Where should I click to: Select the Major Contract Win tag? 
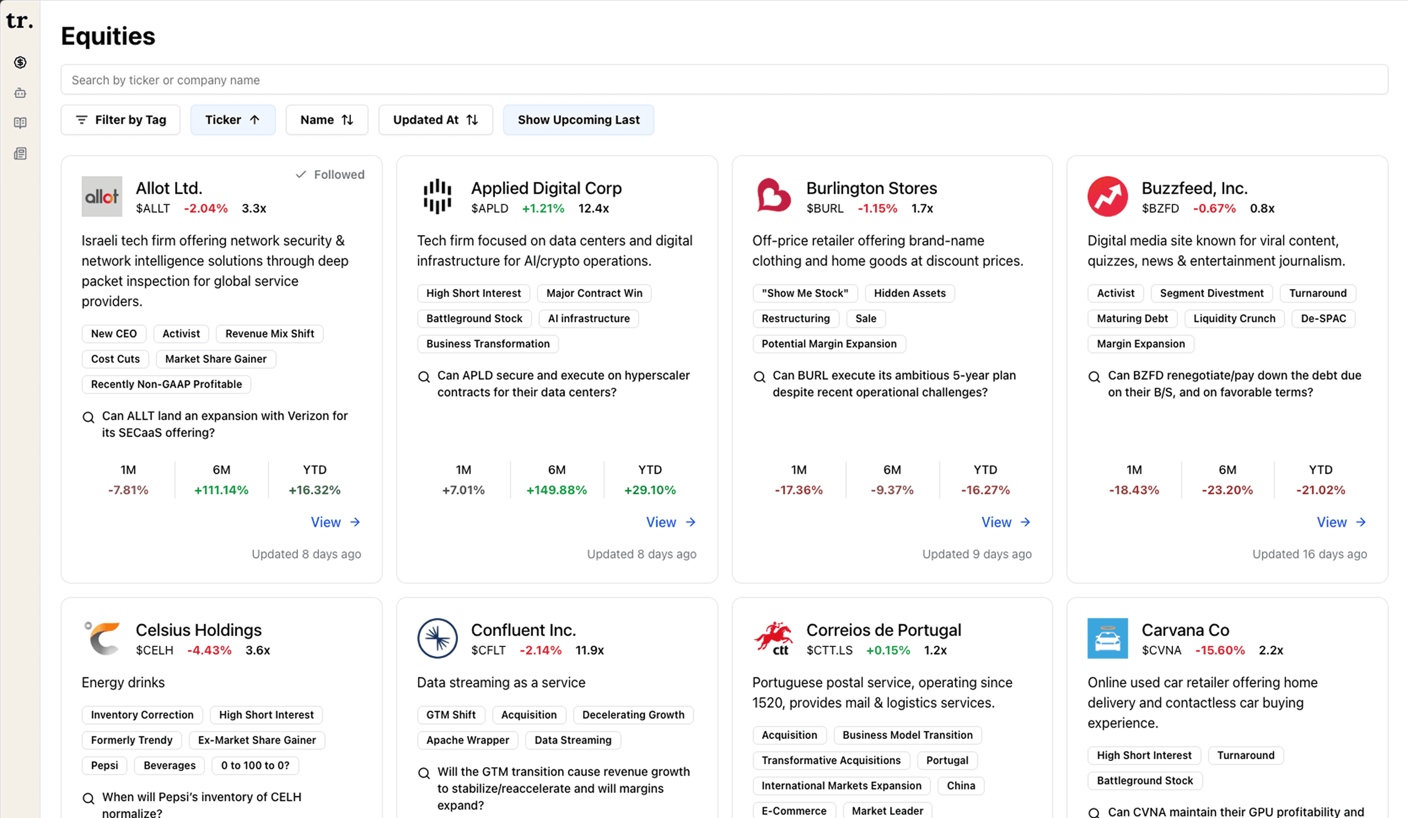pyautogui.click(x=594, y=293)
